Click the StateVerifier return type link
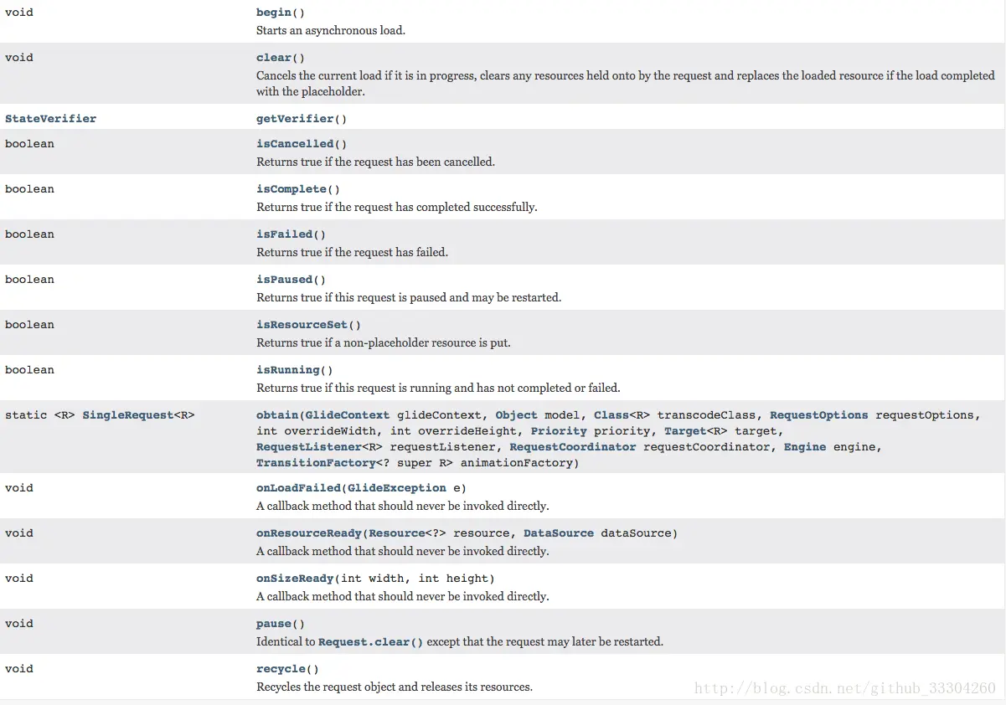Image resolution: width=1006 pixels, height=705 pixels. 50,119
